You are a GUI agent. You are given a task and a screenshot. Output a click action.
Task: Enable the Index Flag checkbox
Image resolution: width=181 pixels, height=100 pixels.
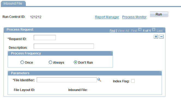coord(133,81)
